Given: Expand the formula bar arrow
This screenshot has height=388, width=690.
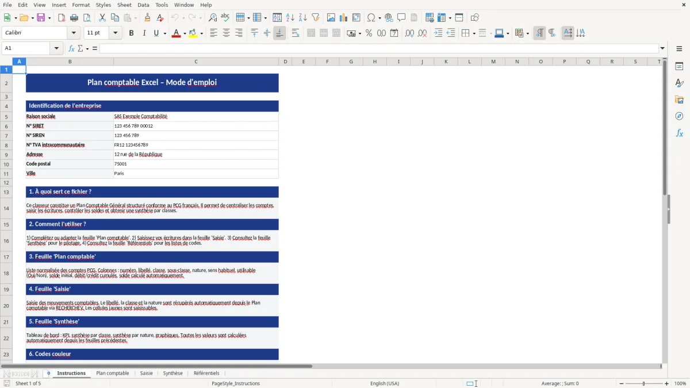Looking at the screenshot, I should (662, 48).
